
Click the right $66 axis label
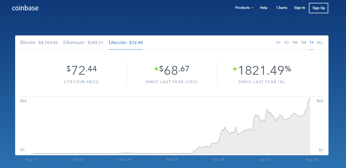320,101
